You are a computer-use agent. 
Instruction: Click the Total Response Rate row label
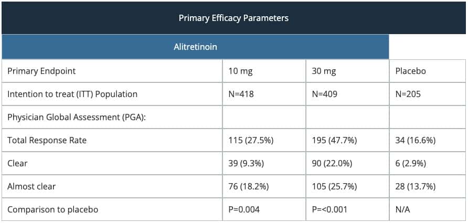[47, 141]
